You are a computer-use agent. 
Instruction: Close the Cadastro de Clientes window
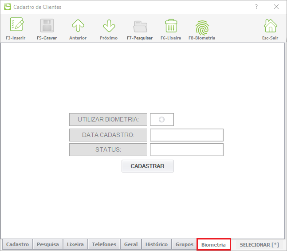(276, 7)
